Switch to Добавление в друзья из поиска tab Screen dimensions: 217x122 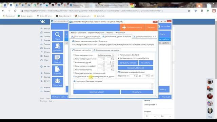[x=117, y=37]
